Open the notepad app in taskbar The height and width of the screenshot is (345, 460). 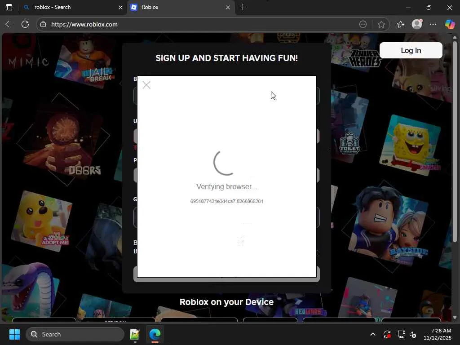tap(135, 334)
